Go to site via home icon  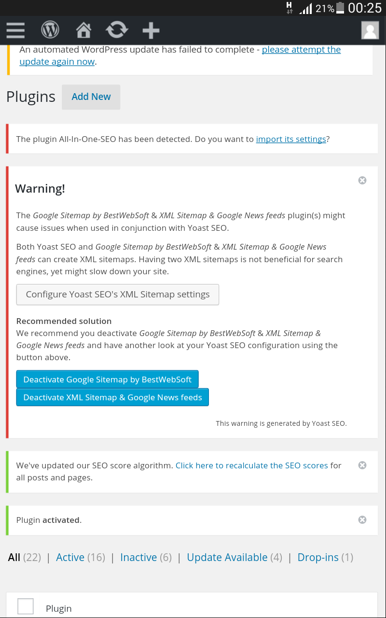click(83, 30)
